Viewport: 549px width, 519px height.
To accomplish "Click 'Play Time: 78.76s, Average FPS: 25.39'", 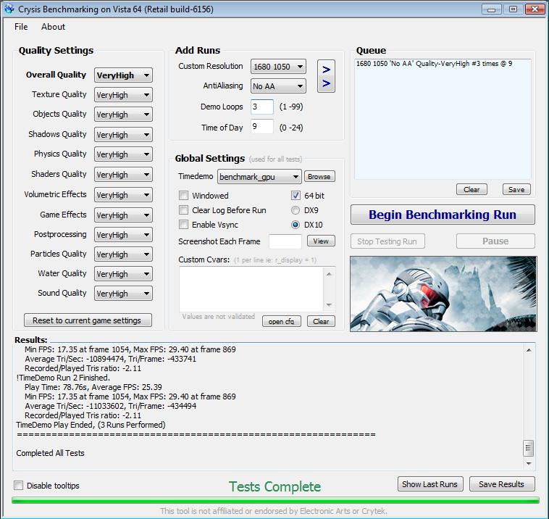I will tap(93, 387).
